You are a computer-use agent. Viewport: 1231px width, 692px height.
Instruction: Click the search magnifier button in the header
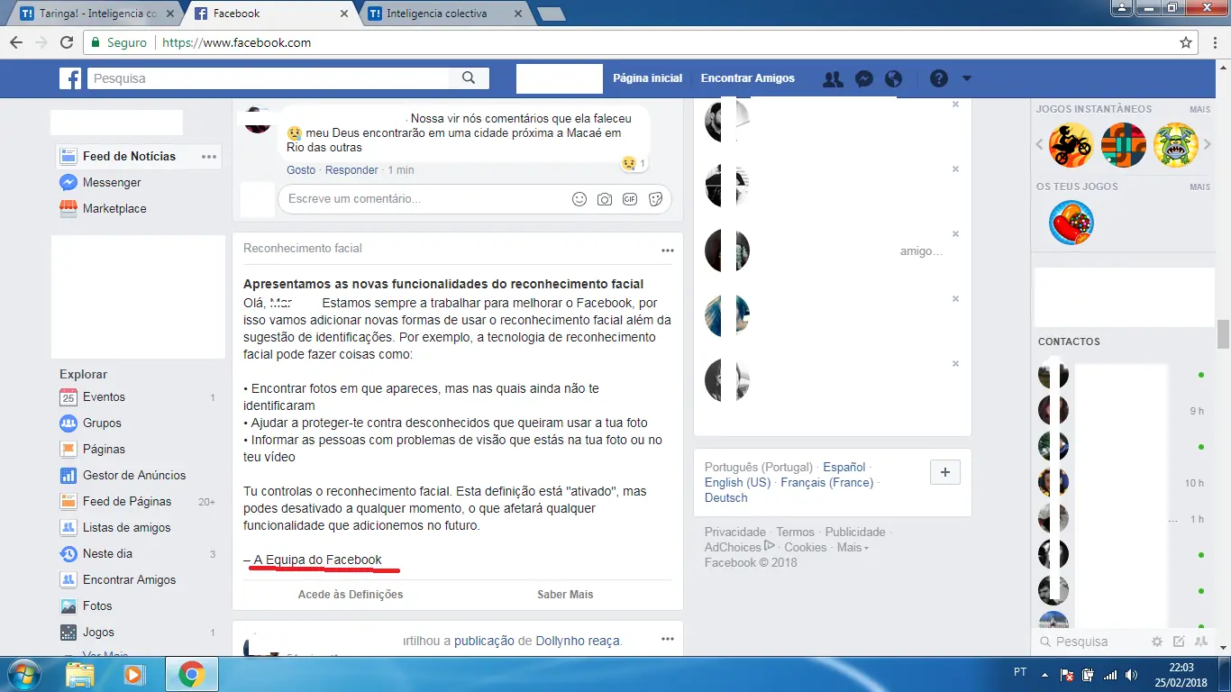click(x=469, y=78)
